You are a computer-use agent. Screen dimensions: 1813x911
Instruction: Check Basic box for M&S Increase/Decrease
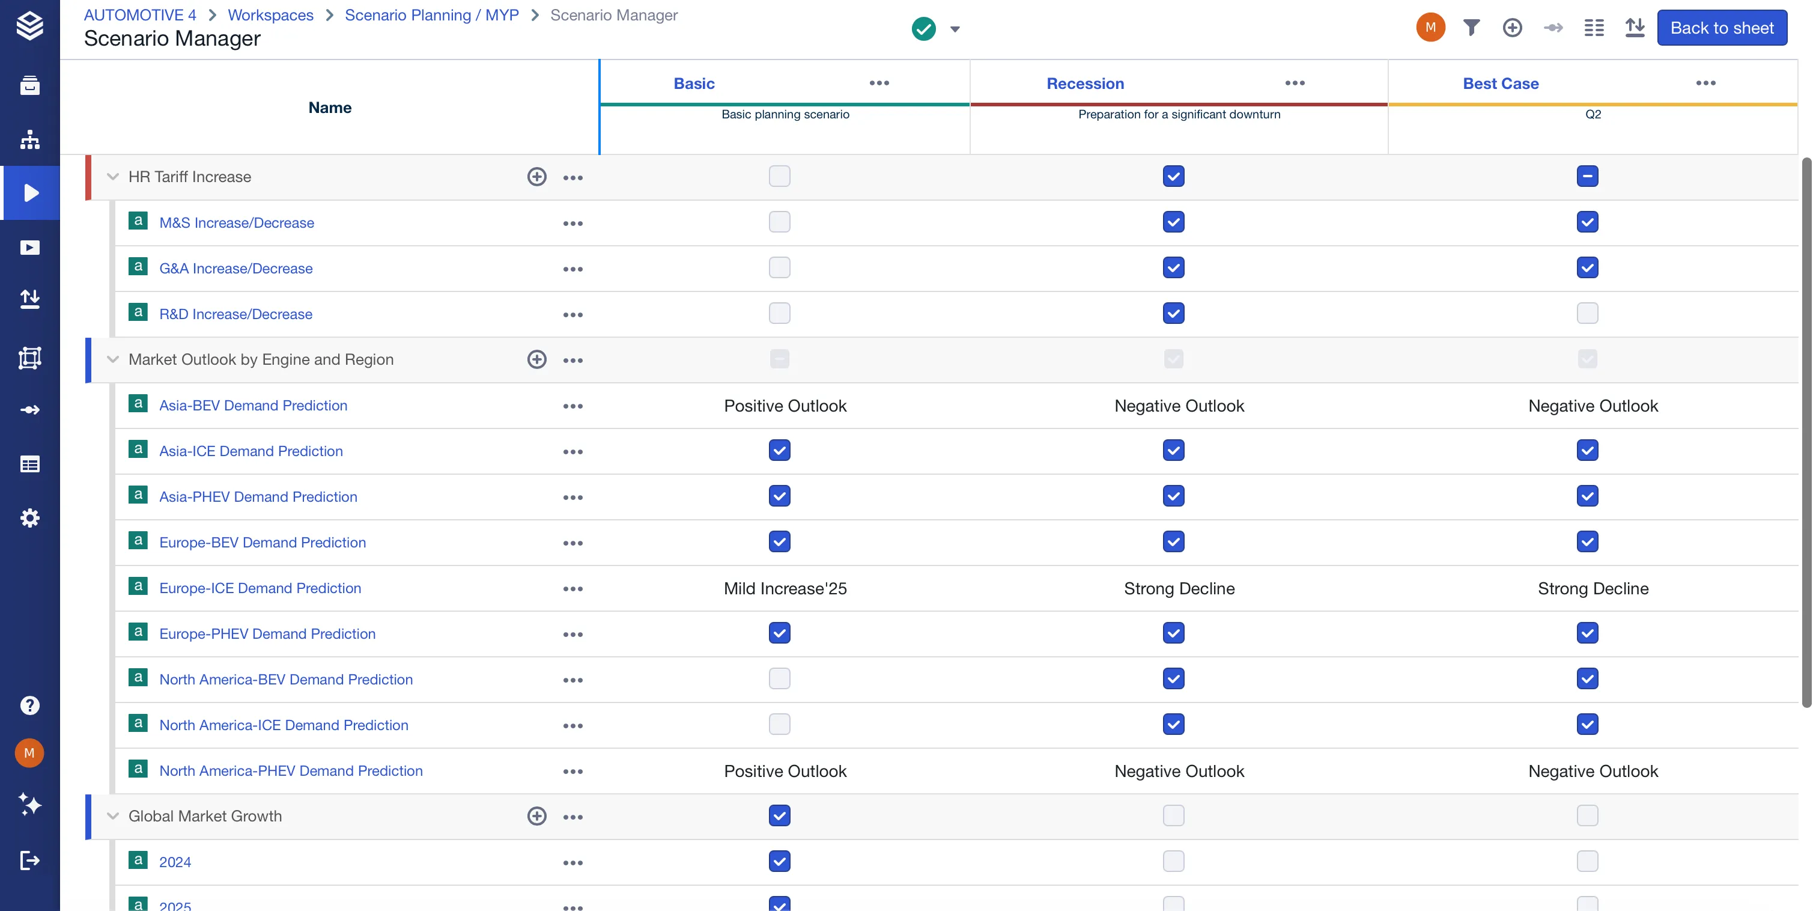click(x=779, y=222)
